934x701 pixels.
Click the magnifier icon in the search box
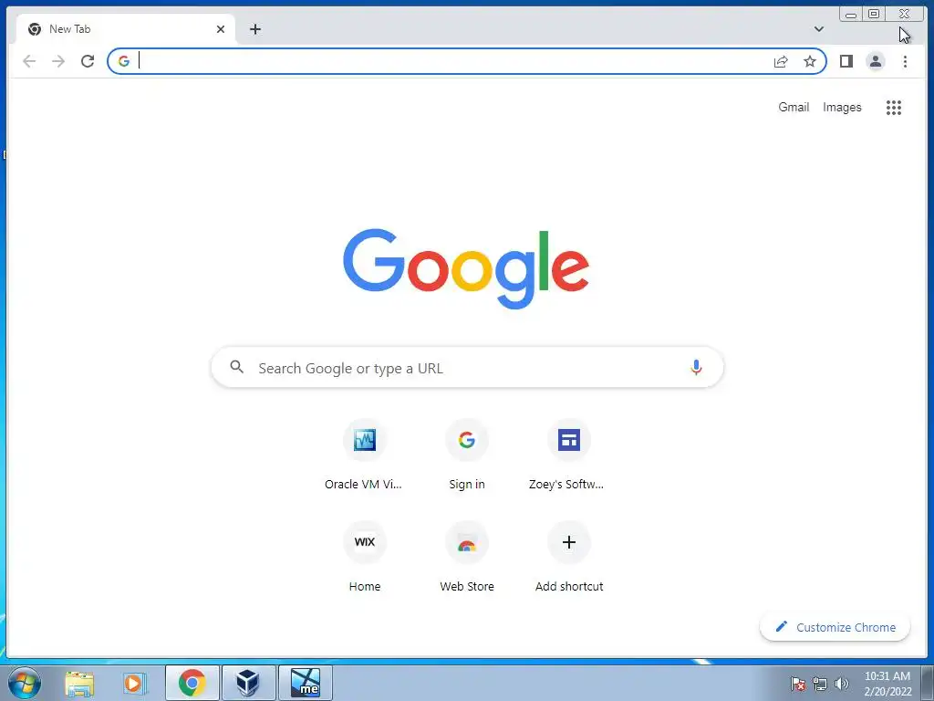point(236,367)
